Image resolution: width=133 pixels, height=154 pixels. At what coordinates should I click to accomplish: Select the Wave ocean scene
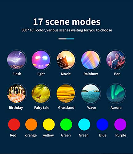point(91,94)
